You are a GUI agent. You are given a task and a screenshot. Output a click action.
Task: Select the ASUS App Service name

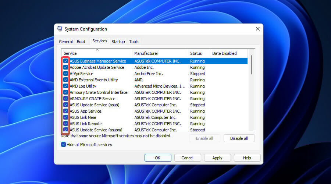click(85, 111)
